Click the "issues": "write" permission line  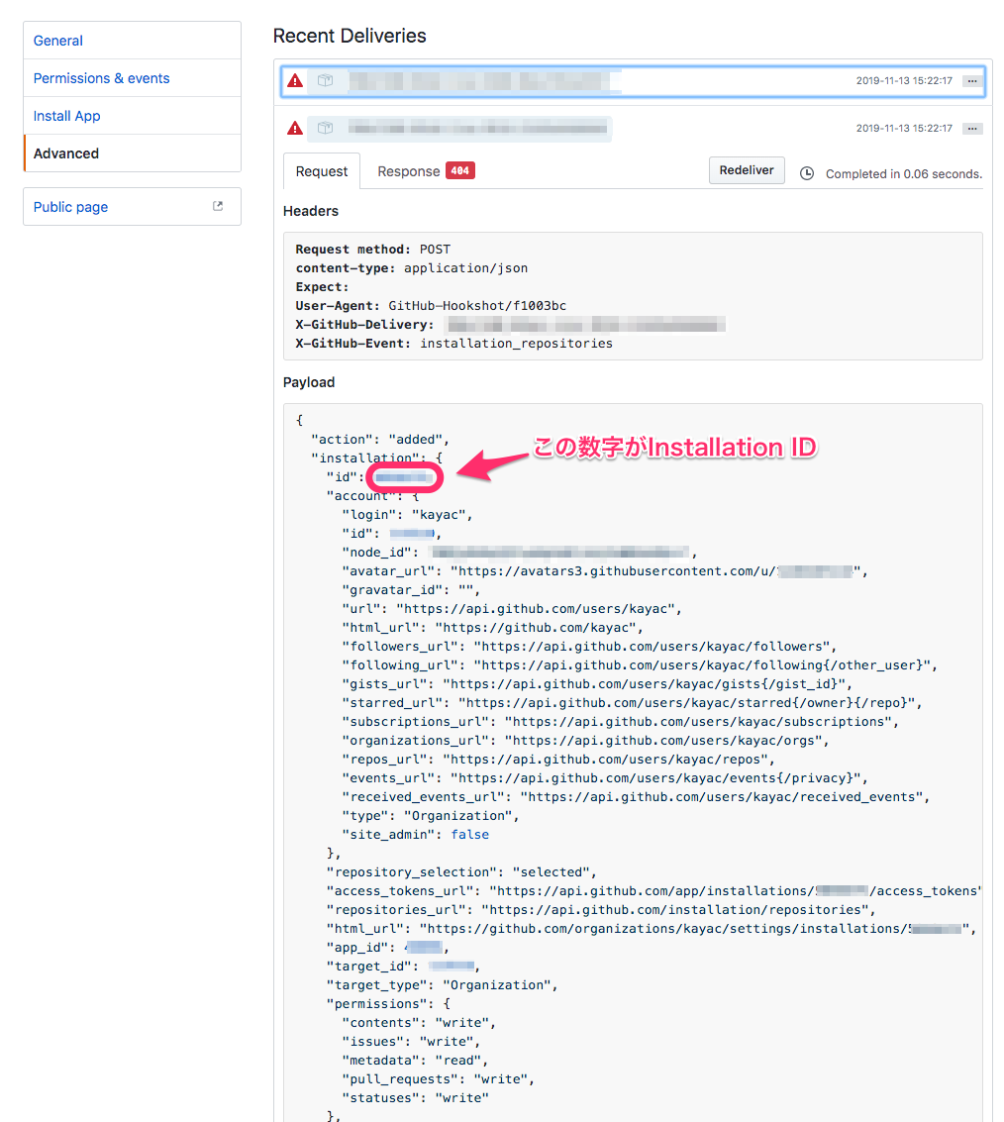coord(412,1042)
